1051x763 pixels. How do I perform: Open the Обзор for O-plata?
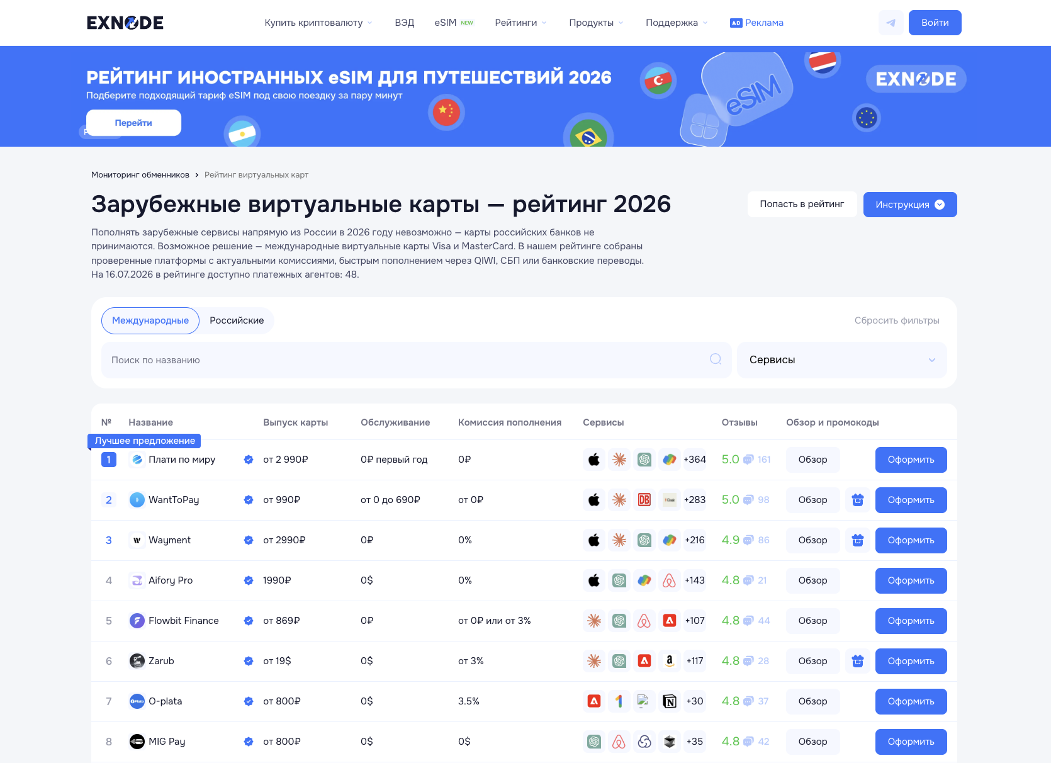812,701
